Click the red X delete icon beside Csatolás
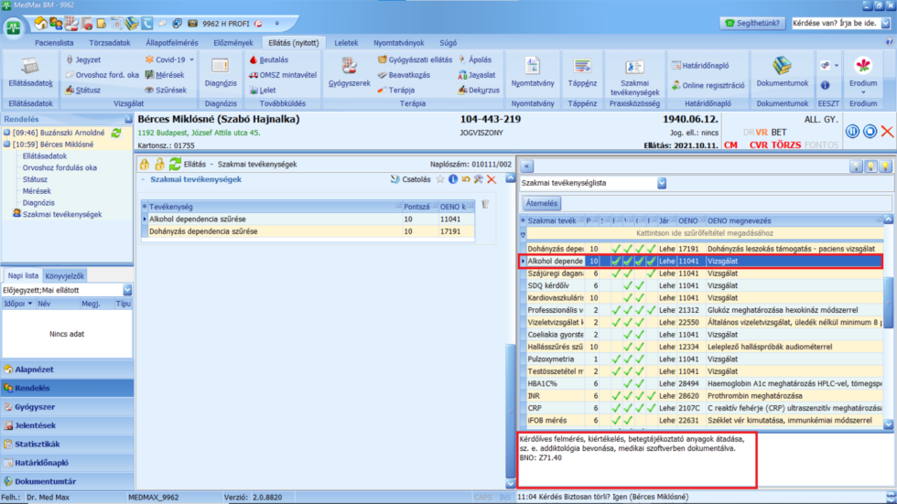This screenshot has height=504, width=897. [x=492, y=179]
